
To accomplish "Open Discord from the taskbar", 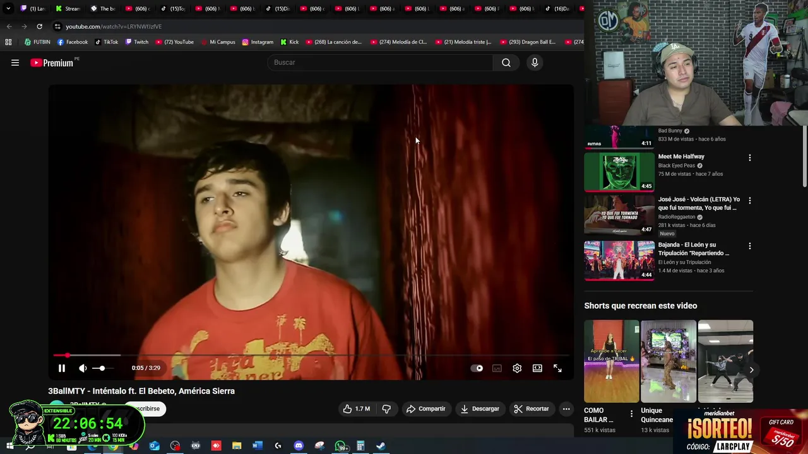I will [x=299, y=446].
